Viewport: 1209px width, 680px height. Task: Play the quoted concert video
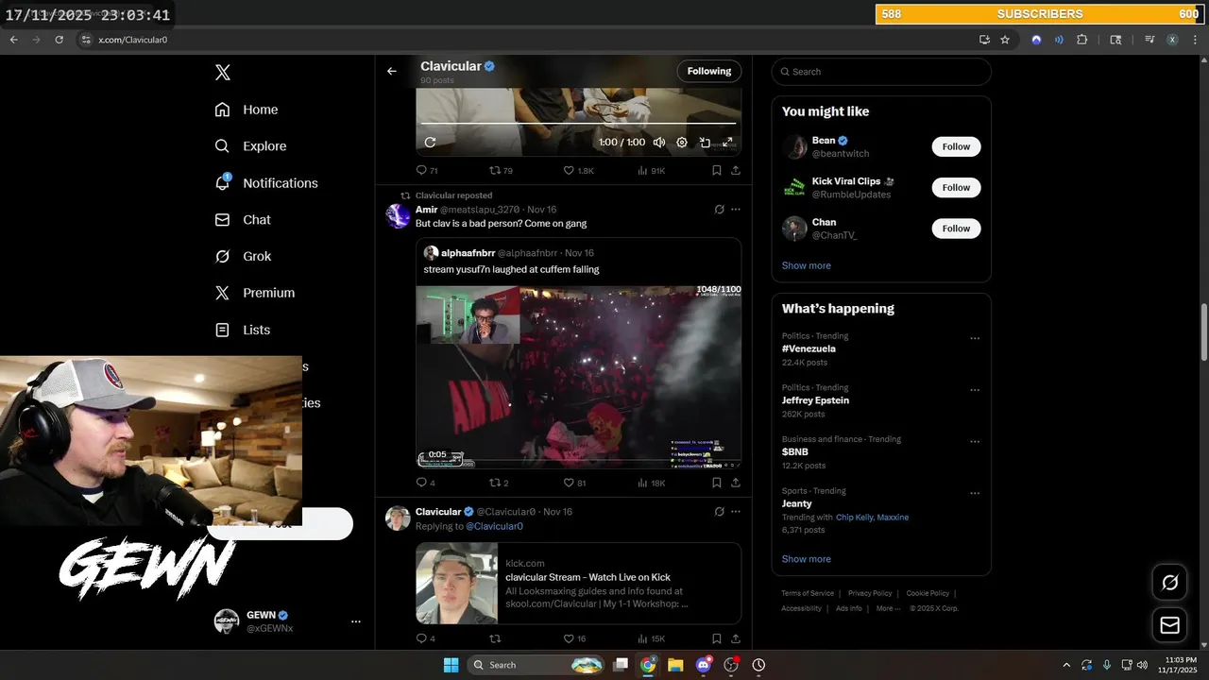578,377
